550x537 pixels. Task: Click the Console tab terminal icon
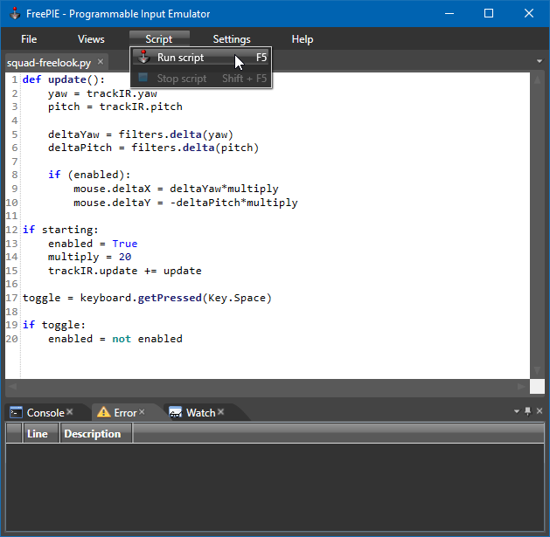(16, 413)
